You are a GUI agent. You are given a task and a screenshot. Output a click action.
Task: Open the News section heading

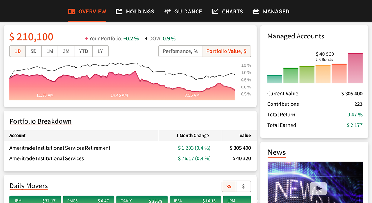276,152
